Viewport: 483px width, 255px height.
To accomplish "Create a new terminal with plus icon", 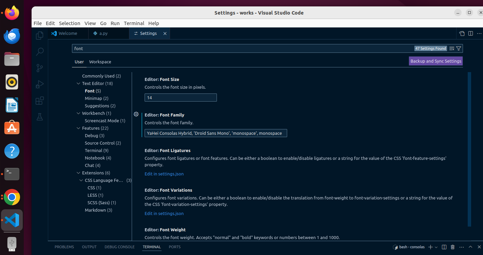I will (430, 247).
